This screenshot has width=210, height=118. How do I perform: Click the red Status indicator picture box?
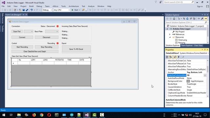pos(58,26)
